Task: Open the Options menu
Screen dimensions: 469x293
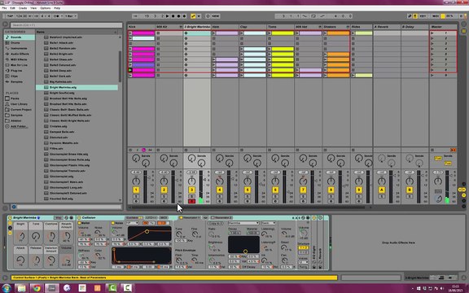Action: (x=45, y=8)
